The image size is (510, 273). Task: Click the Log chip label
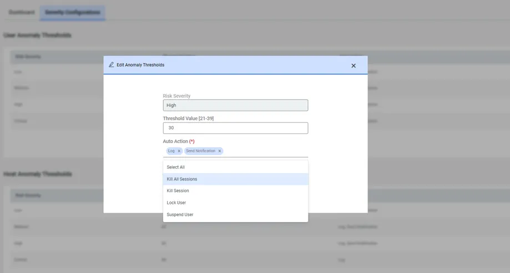[x=171, y=151]
